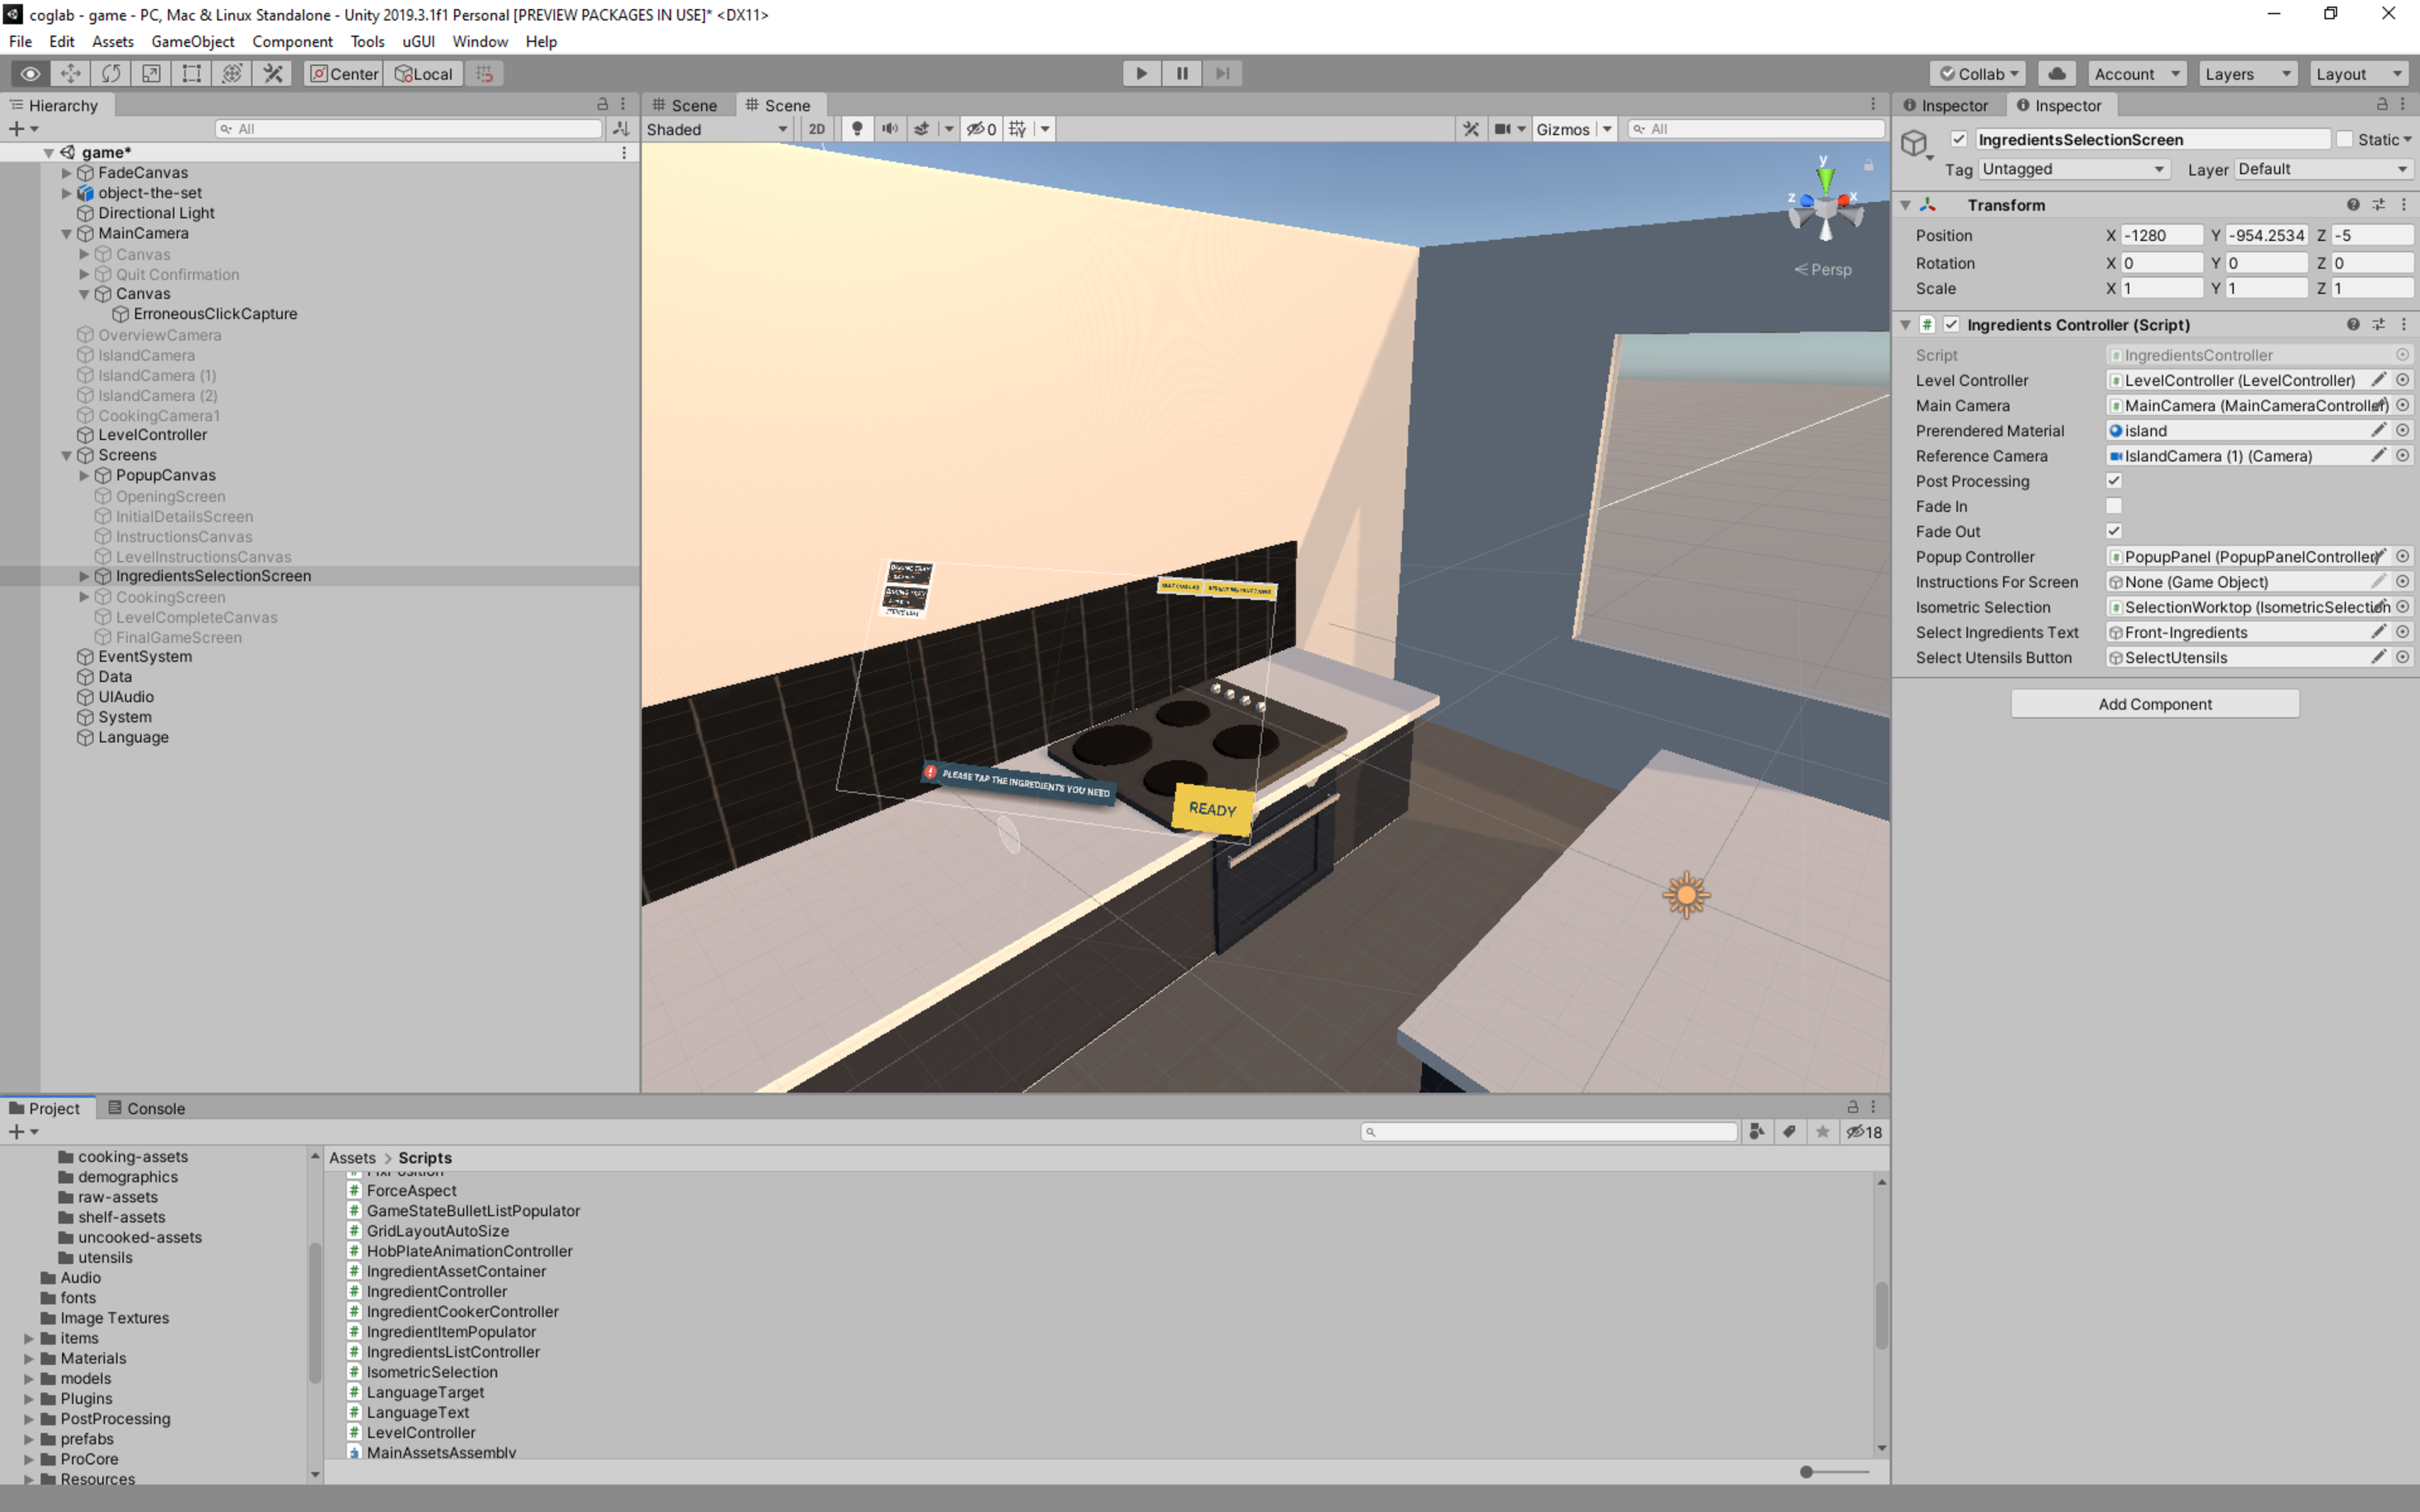Open cloud services icon next to Collab
The image size is (2420, 1512).
click(2056, 73)
